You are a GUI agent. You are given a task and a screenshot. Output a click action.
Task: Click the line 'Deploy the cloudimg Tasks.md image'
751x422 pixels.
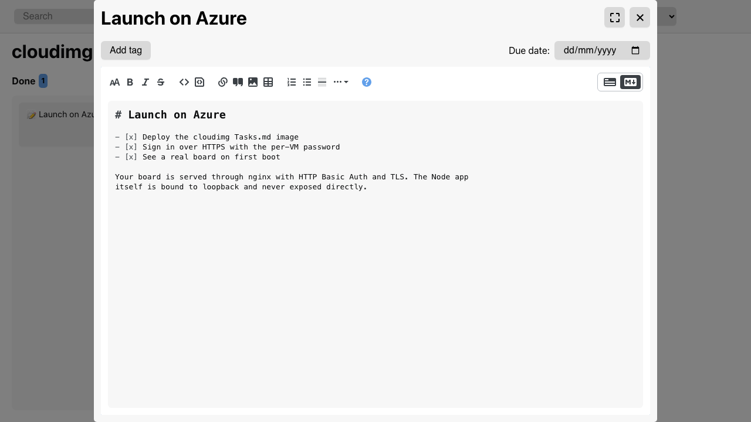coord(221,137)
